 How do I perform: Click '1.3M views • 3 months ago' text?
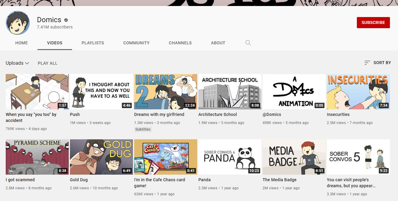point(157,123)
